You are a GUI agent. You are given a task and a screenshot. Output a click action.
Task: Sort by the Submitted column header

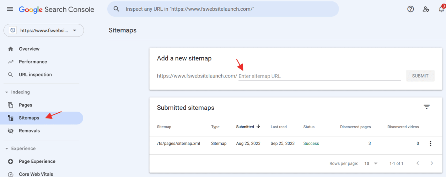(x=245, y=127)
